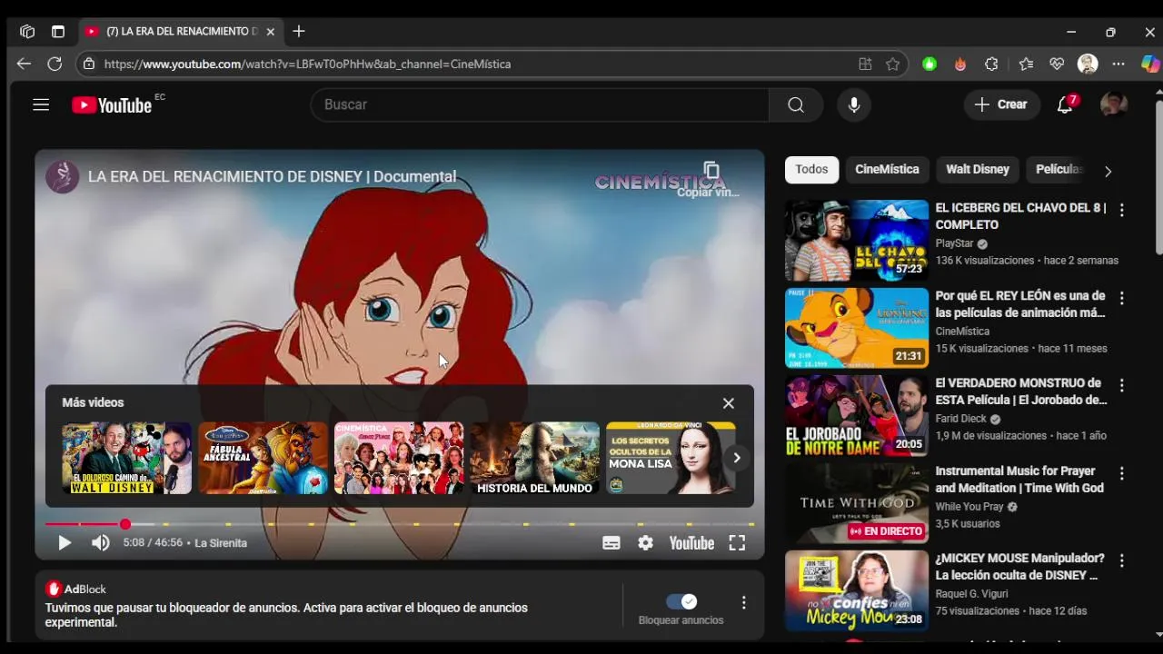1163x654 pixels.
Task: Open options for MICKEY MOUSE Manipulador video
Action: coord(1121,560)
